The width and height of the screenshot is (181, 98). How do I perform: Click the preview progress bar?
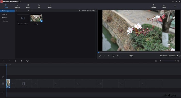coord(139,52)
